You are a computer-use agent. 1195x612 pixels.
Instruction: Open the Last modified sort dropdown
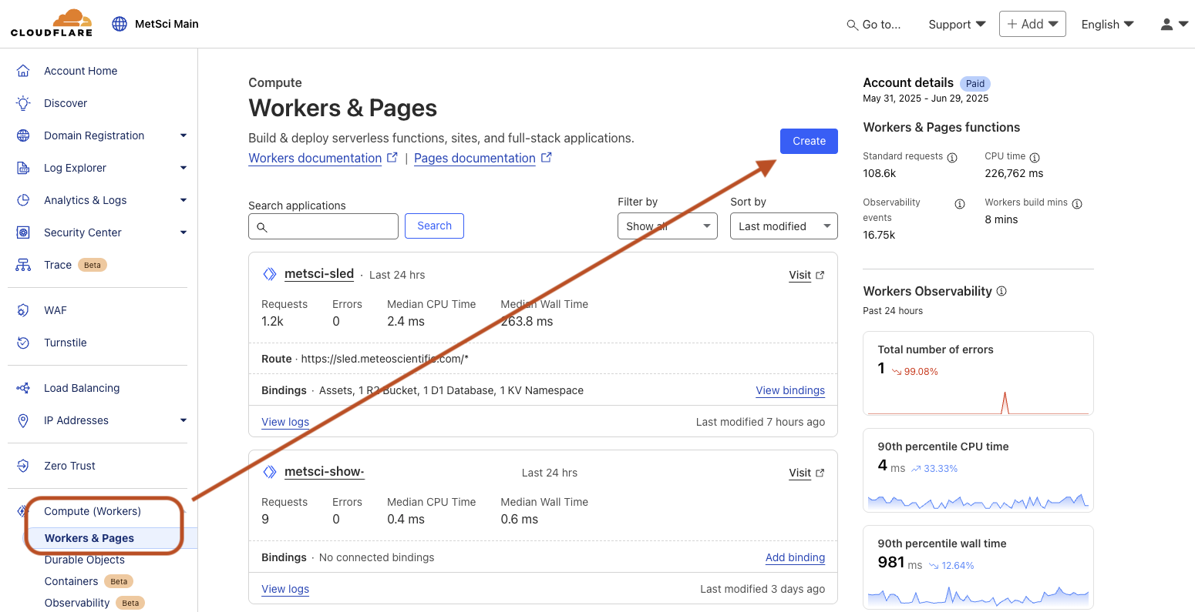pyautogui.click(x=783, y=226)
